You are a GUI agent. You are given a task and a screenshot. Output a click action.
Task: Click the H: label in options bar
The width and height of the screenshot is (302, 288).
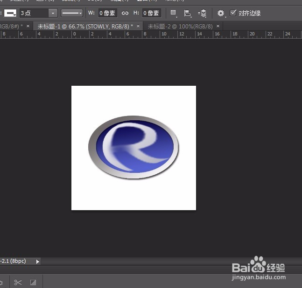tap(136, 13)
